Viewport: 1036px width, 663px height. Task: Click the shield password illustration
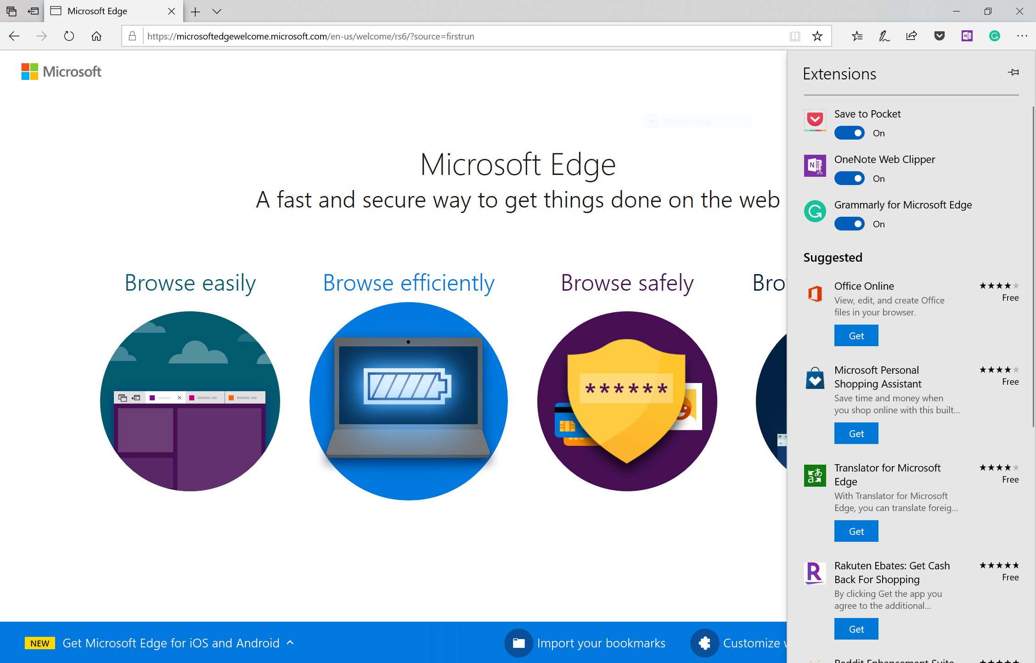(x=627, y=401)
